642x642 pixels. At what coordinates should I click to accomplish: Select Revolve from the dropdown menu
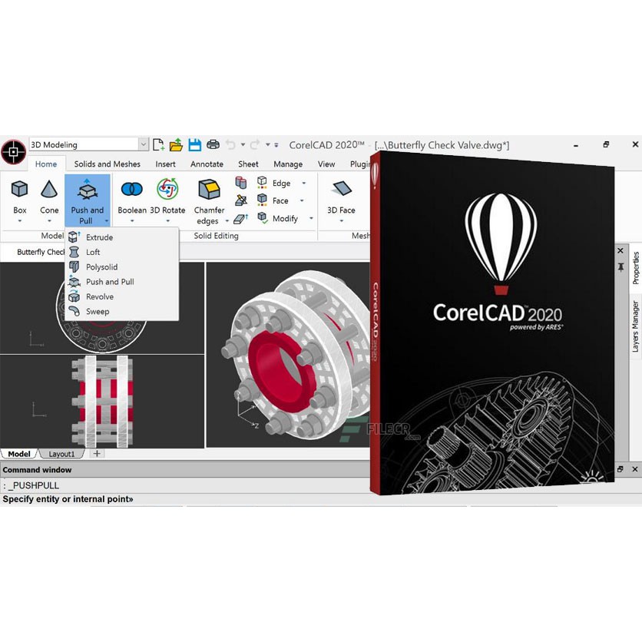(101, 296)
